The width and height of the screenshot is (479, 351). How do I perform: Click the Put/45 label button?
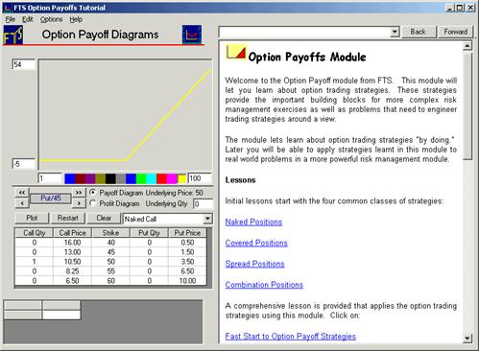51,199
